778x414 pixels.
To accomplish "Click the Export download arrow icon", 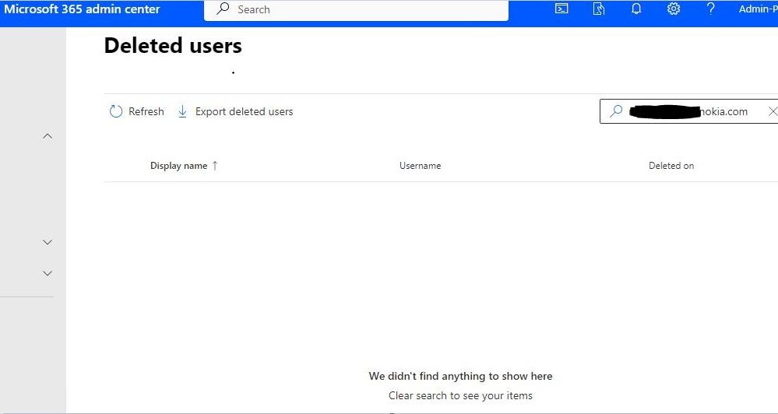I will 182,111.
